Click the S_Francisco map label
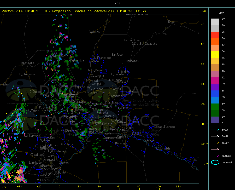The image size is (235, 190). 103,58
